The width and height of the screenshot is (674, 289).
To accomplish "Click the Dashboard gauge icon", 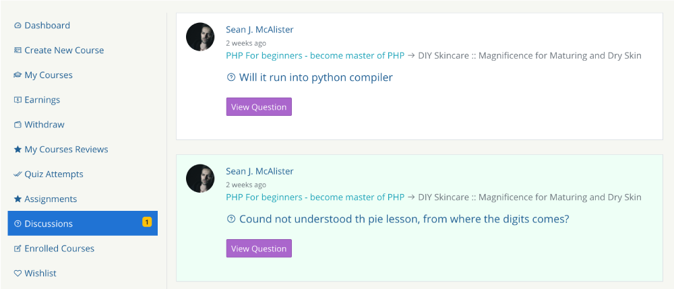I will pyautogui.click(x=18, y=26).
